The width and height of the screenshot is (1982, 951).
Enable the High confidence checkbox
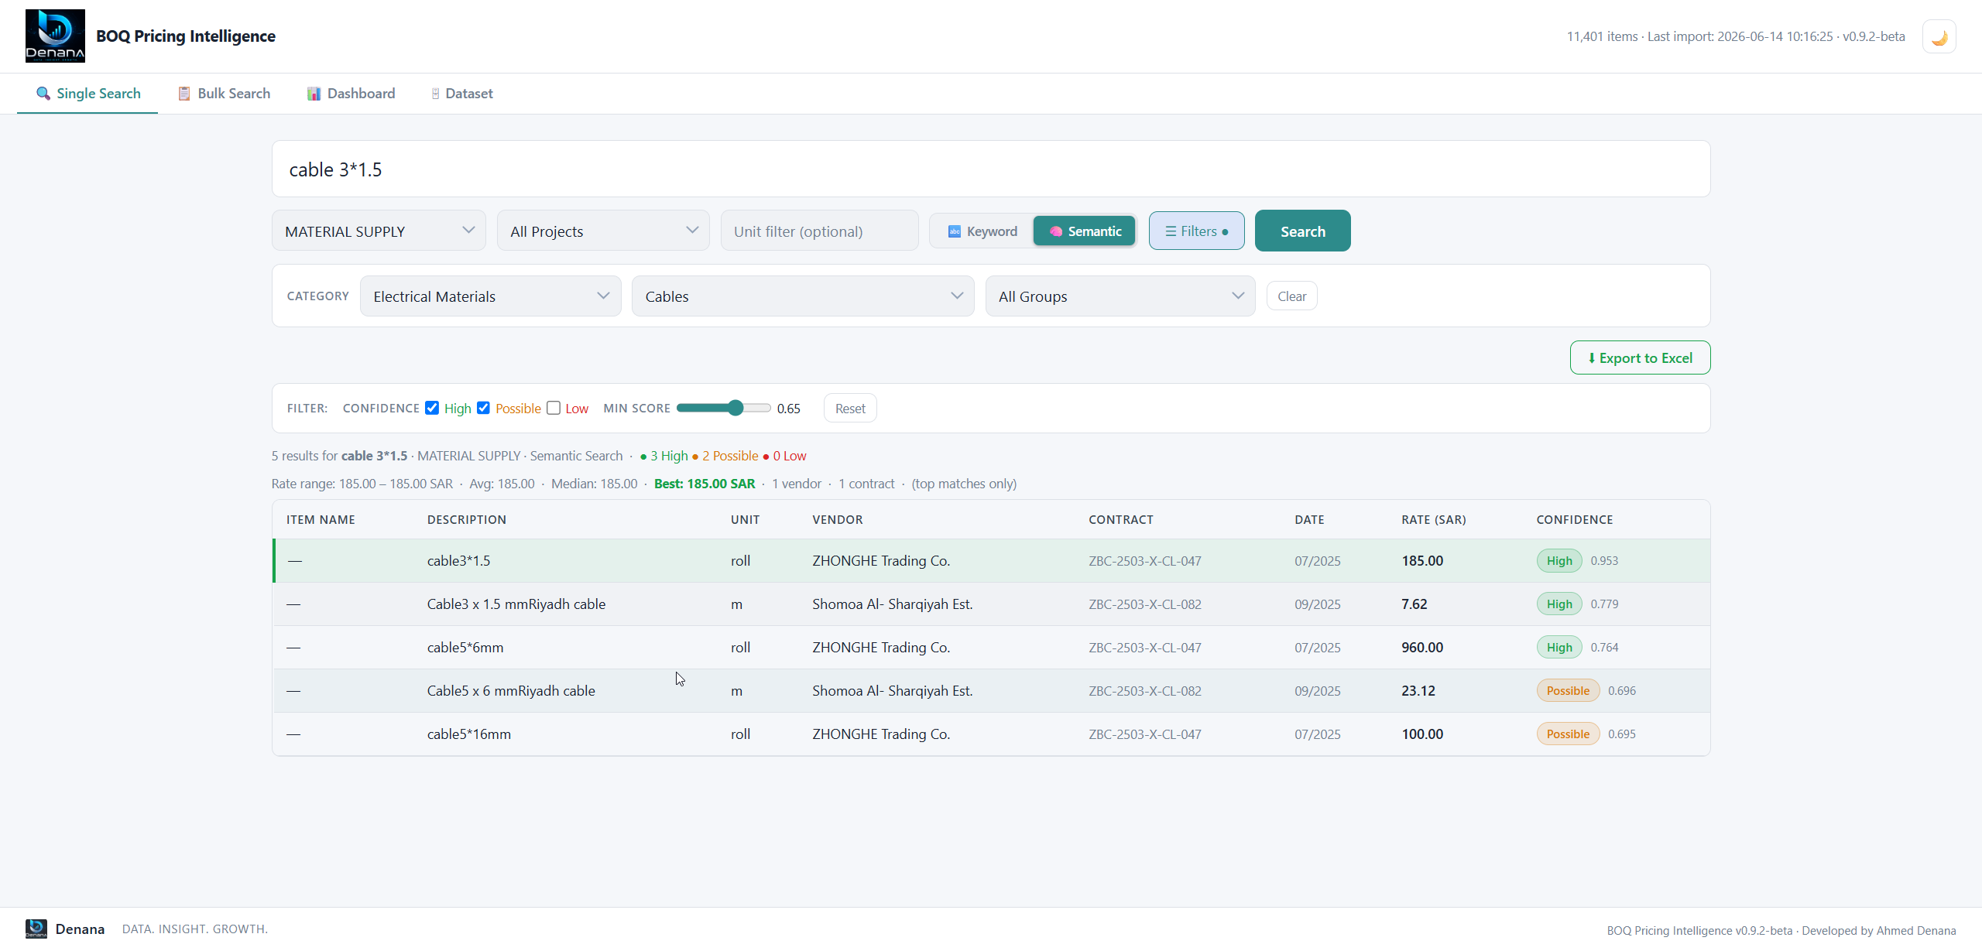[432, 408]
